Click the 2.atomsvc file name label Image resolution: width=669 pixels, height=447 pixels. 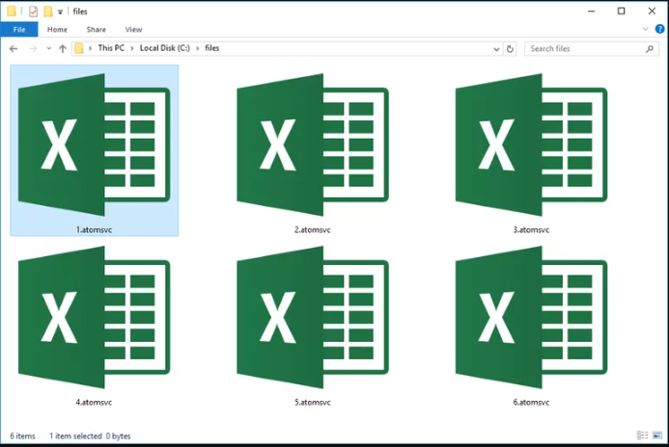coord(313,230)
